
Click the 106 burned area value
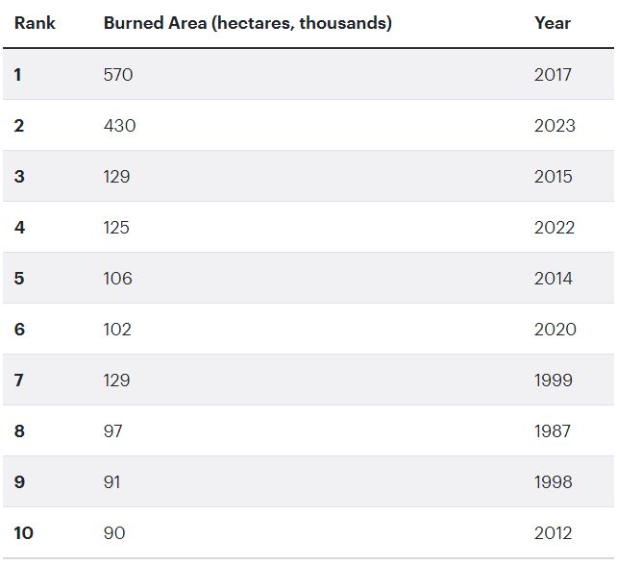117,279
